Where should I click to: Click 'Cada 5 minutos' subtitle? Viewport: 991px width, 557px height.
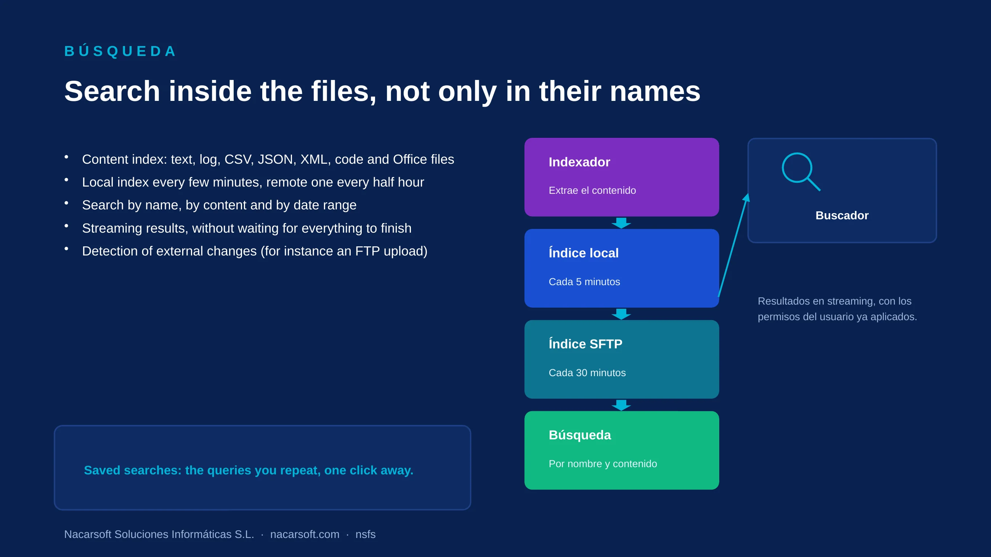[584, 282]
